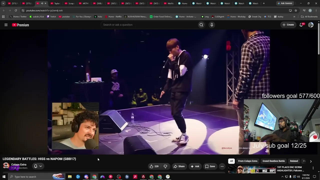Open Home - Workday bookmark
The image size is (320, 180).
(x=236, y=17)
